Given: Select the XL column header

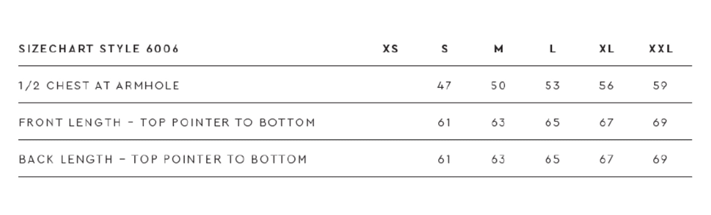Looking at the screenshot, I should [x=607, y=49].
